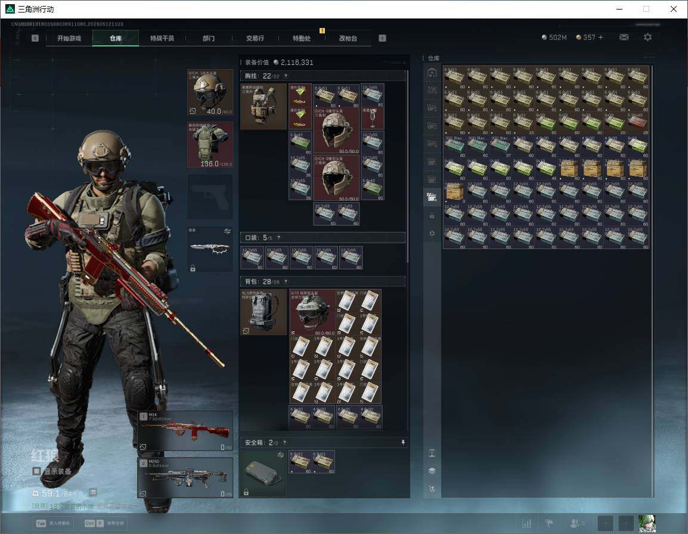The width and height of the screenshot is (688, 534).
Task: Click the sort icon at sidebar bottom
Action: [432, 488]
